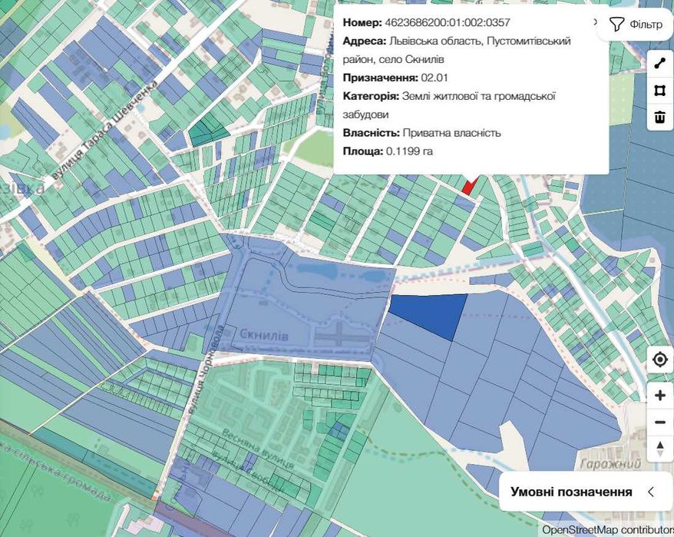
Task: Select the polygon area drawing tool
Action: (x=659, y=91)
